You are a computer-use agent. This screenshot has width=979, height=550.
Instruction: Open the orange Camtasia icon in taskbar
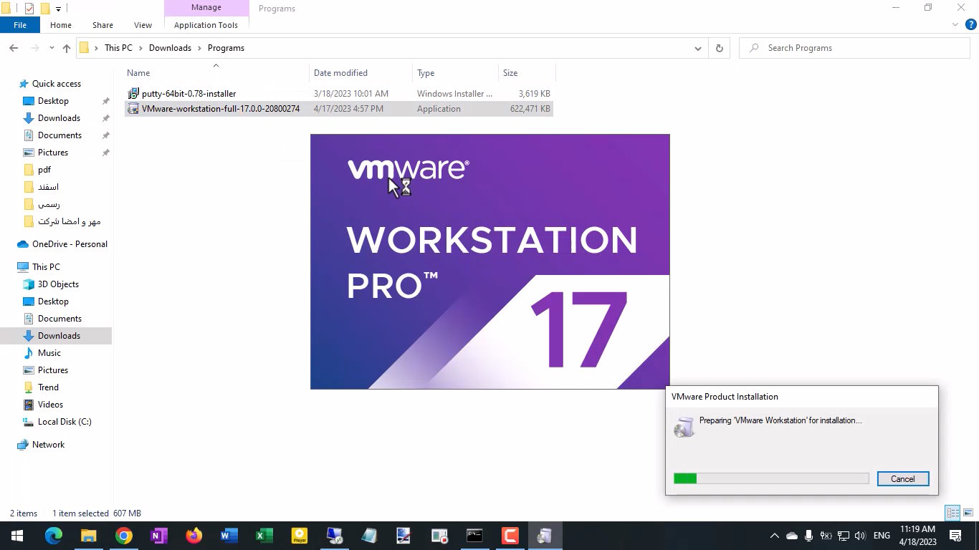pos(510,536)
